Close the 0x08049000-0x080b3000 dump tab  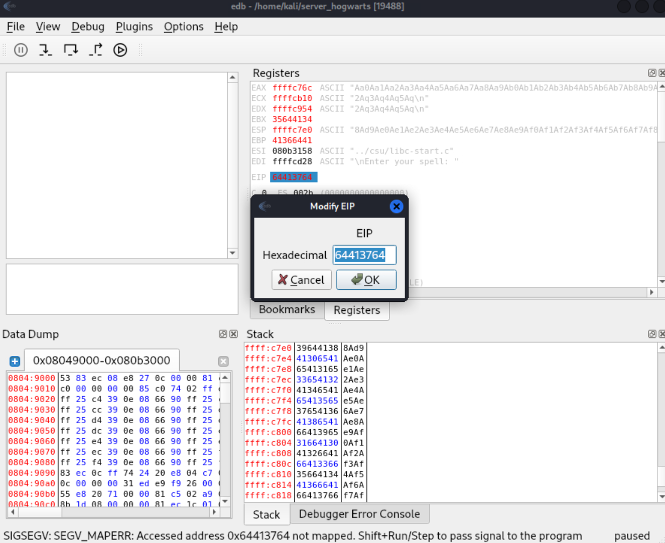(223, 361)
